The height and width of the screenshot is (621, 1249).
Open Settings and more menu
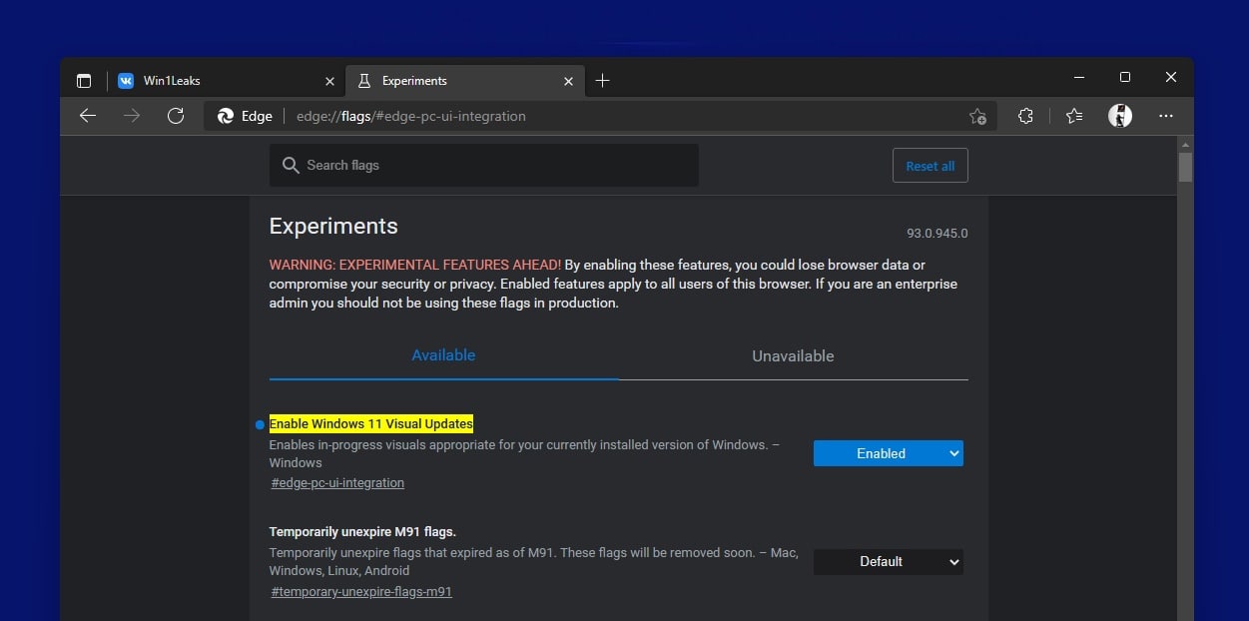[x=1166, y=116]
